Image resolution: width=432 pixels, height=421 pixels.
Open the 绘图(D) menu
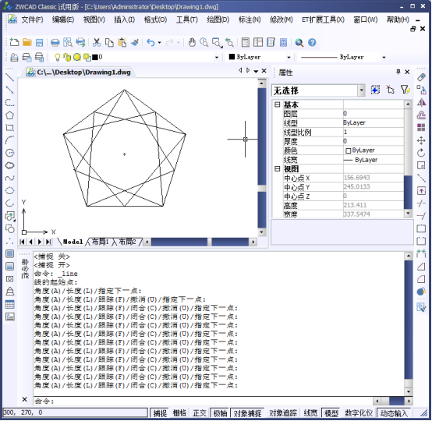tap(218, 19)
